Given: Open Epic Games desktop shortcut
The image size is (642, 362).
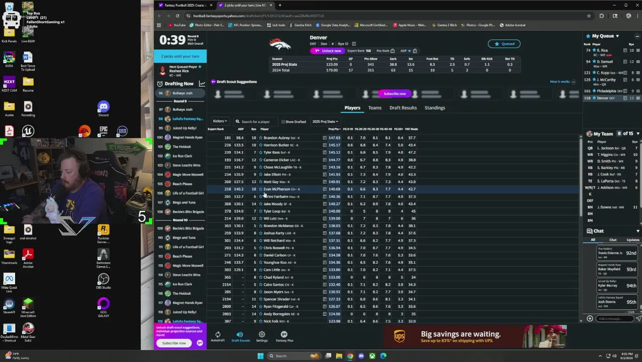Looking at the screenshot, I should [103, 133].
